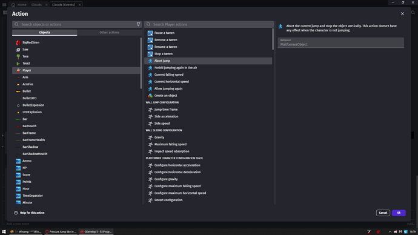
Task: Click the BigRedSiren object icon
Action: tap(18, 42)
